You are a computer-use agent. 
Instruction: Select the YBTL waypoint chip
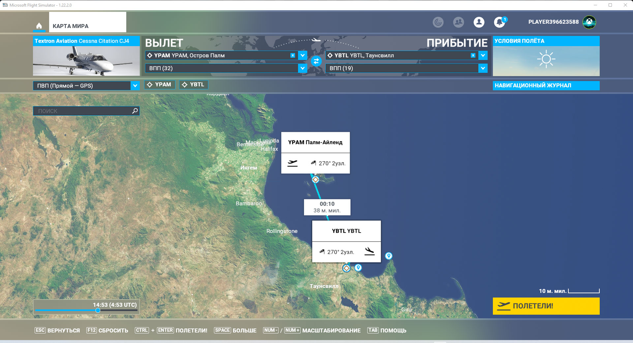194,85
